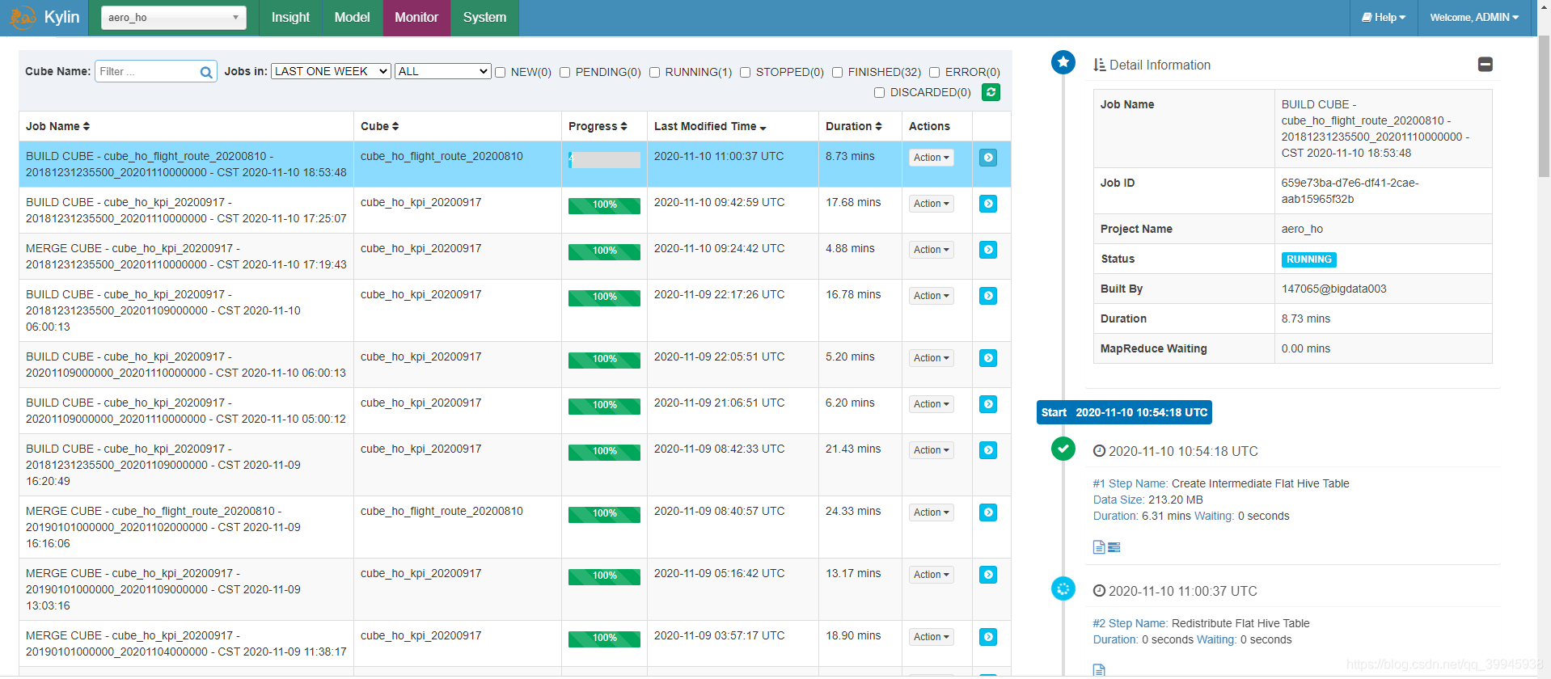Open Action dropdown for running flight_route job
The height and width of the screenshot is (679, 1551).
coord(932,158)
